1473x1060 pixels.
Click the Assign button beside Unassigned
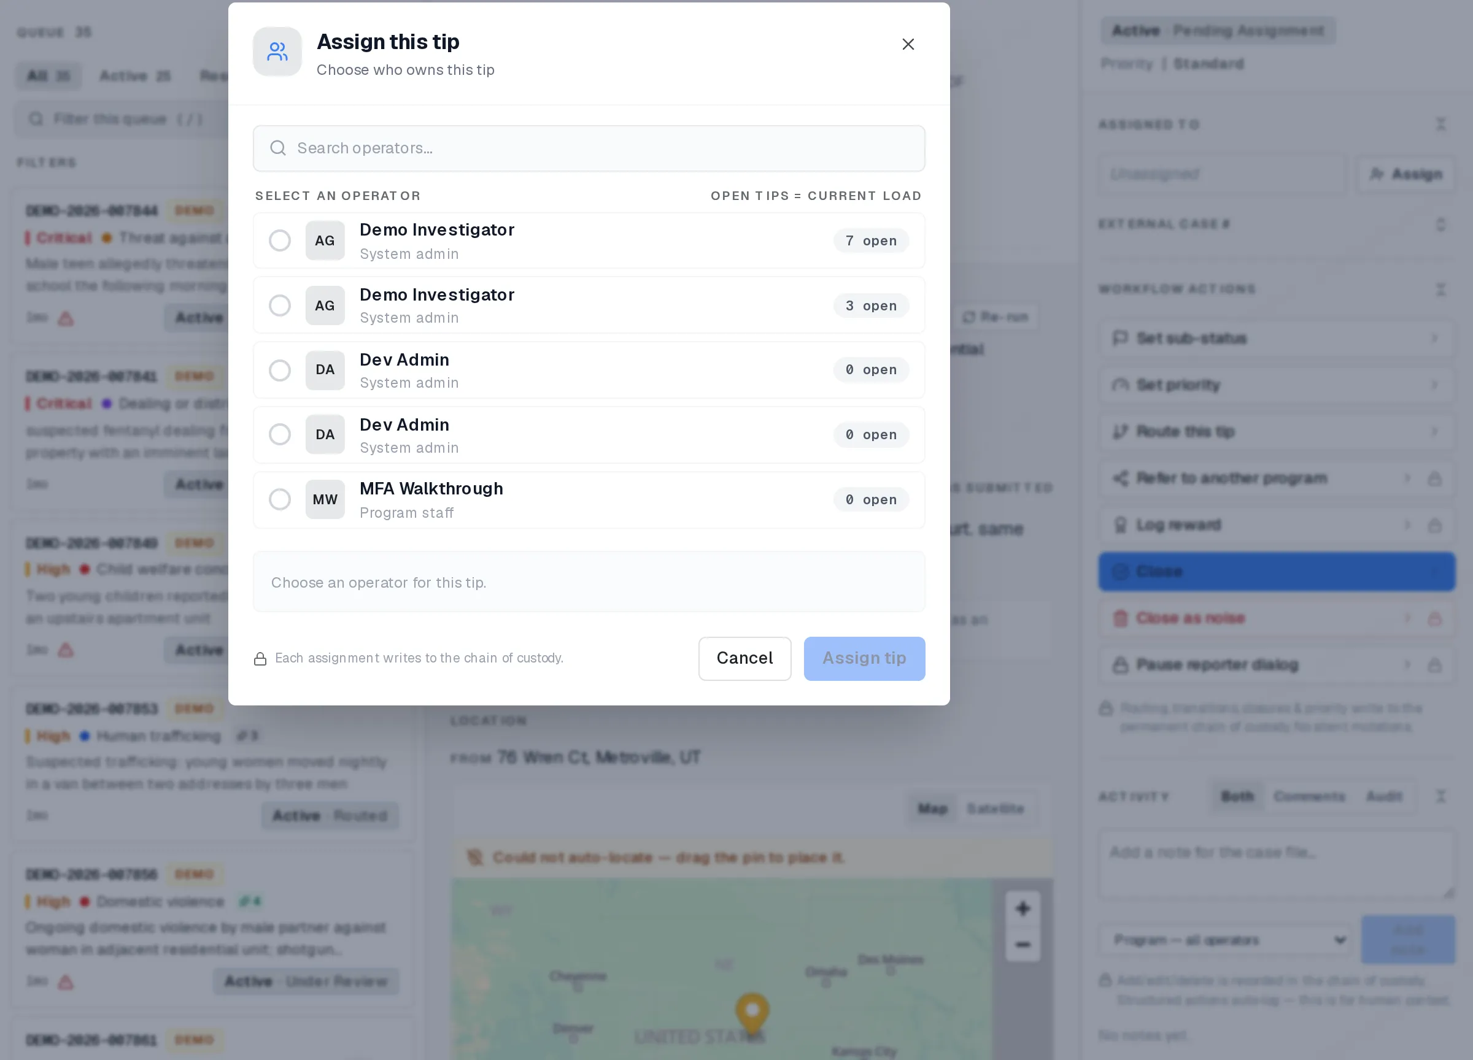[x=1405, y=174]
